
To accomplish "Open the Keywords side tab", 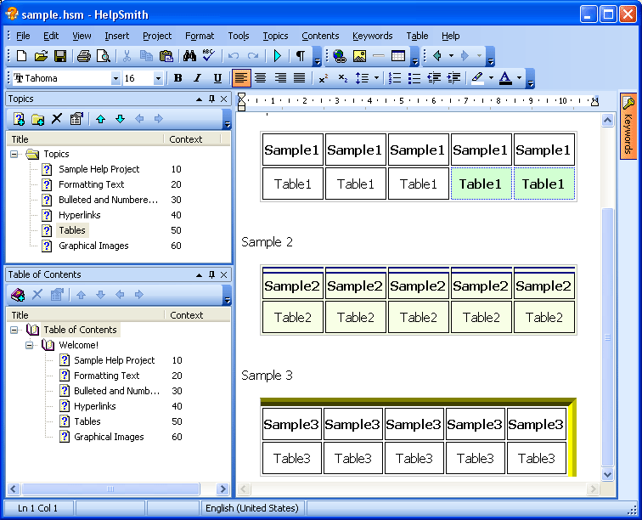I will (628, 127).
